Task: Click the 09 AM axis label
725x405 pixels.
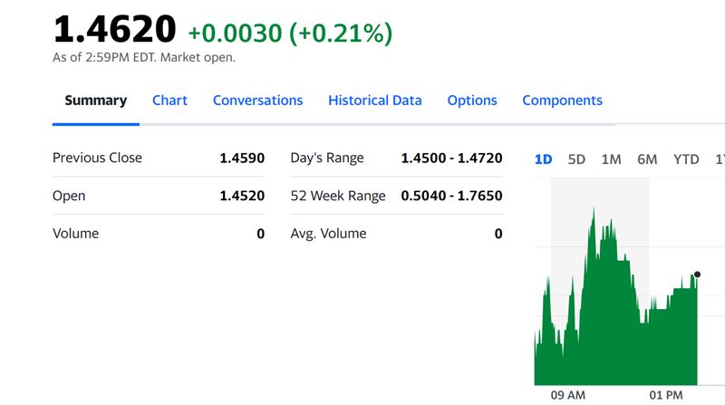Action: (568, 395)
